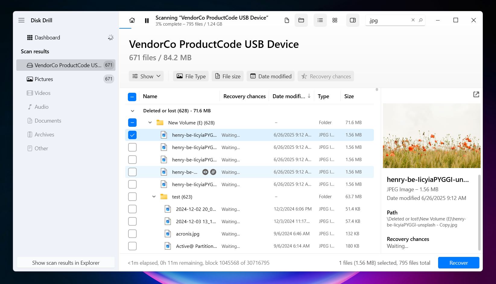Collapse the Deleted or lost group
The height and width of the screenshot is (284, 496).
[x=132, y=111]
